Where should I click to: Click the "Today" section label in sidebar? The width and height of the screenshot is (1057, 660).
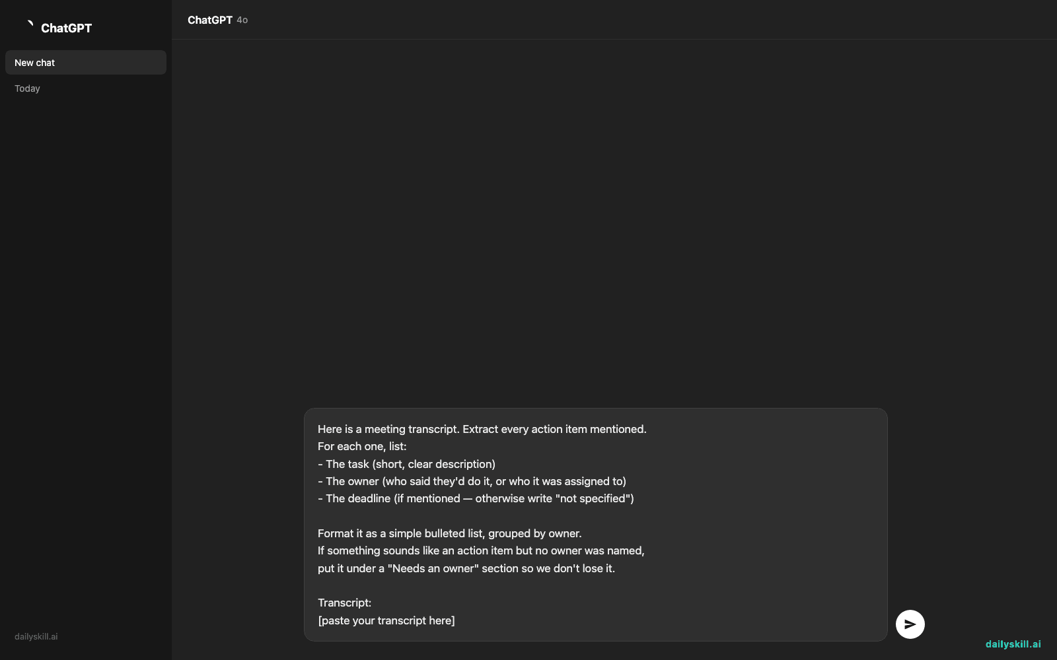27,88
